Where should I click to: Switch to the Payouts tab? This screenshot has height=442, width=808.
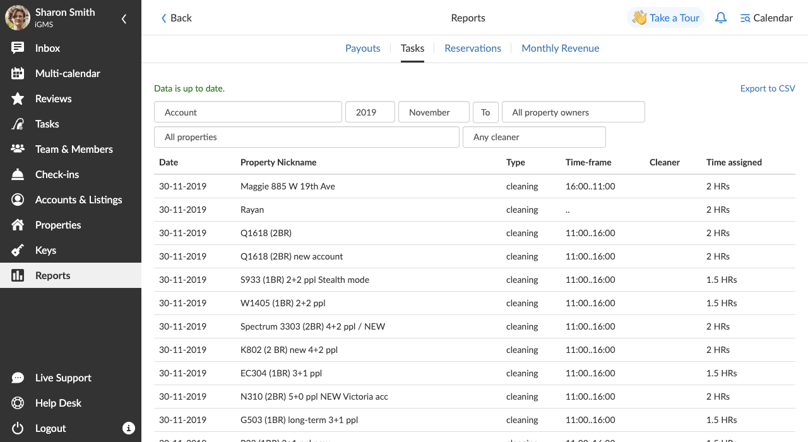pos(362,48)
